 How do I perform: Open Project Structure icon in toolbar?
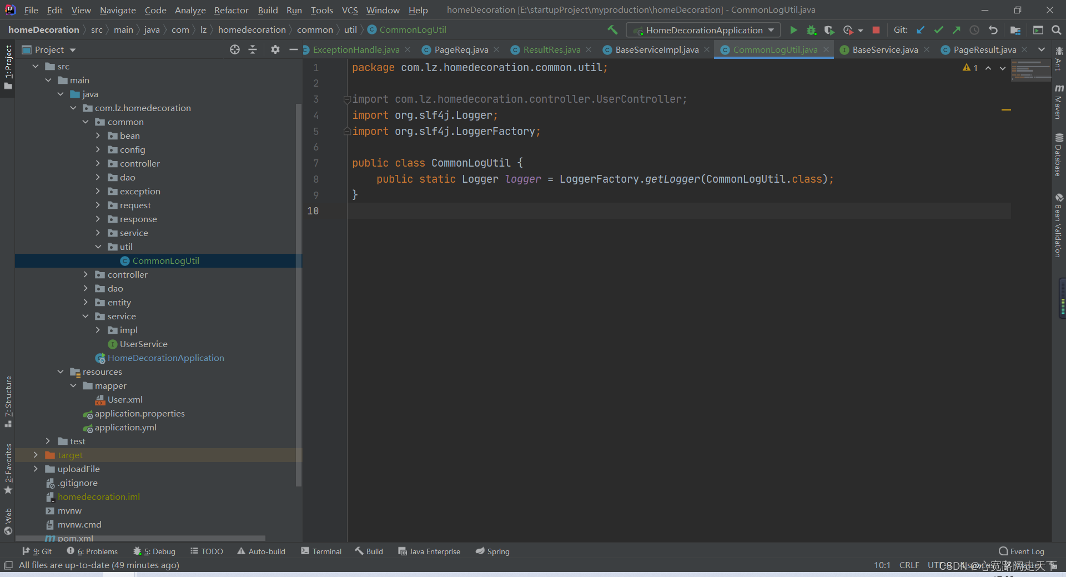coord(1015,30)
